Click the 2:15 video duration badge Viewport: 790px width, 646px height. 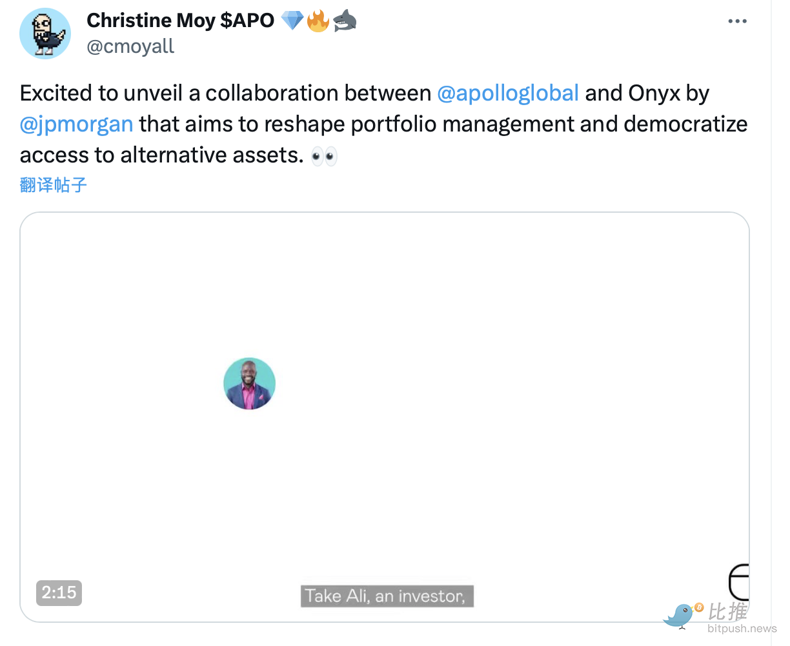click(x=59, y=592)
